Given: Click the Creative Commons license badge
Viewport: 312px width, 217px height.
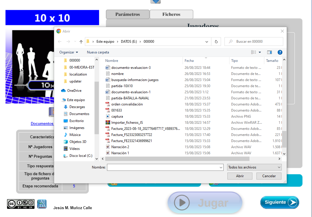Looking at the screenshot, I should [x=21, y=204].
